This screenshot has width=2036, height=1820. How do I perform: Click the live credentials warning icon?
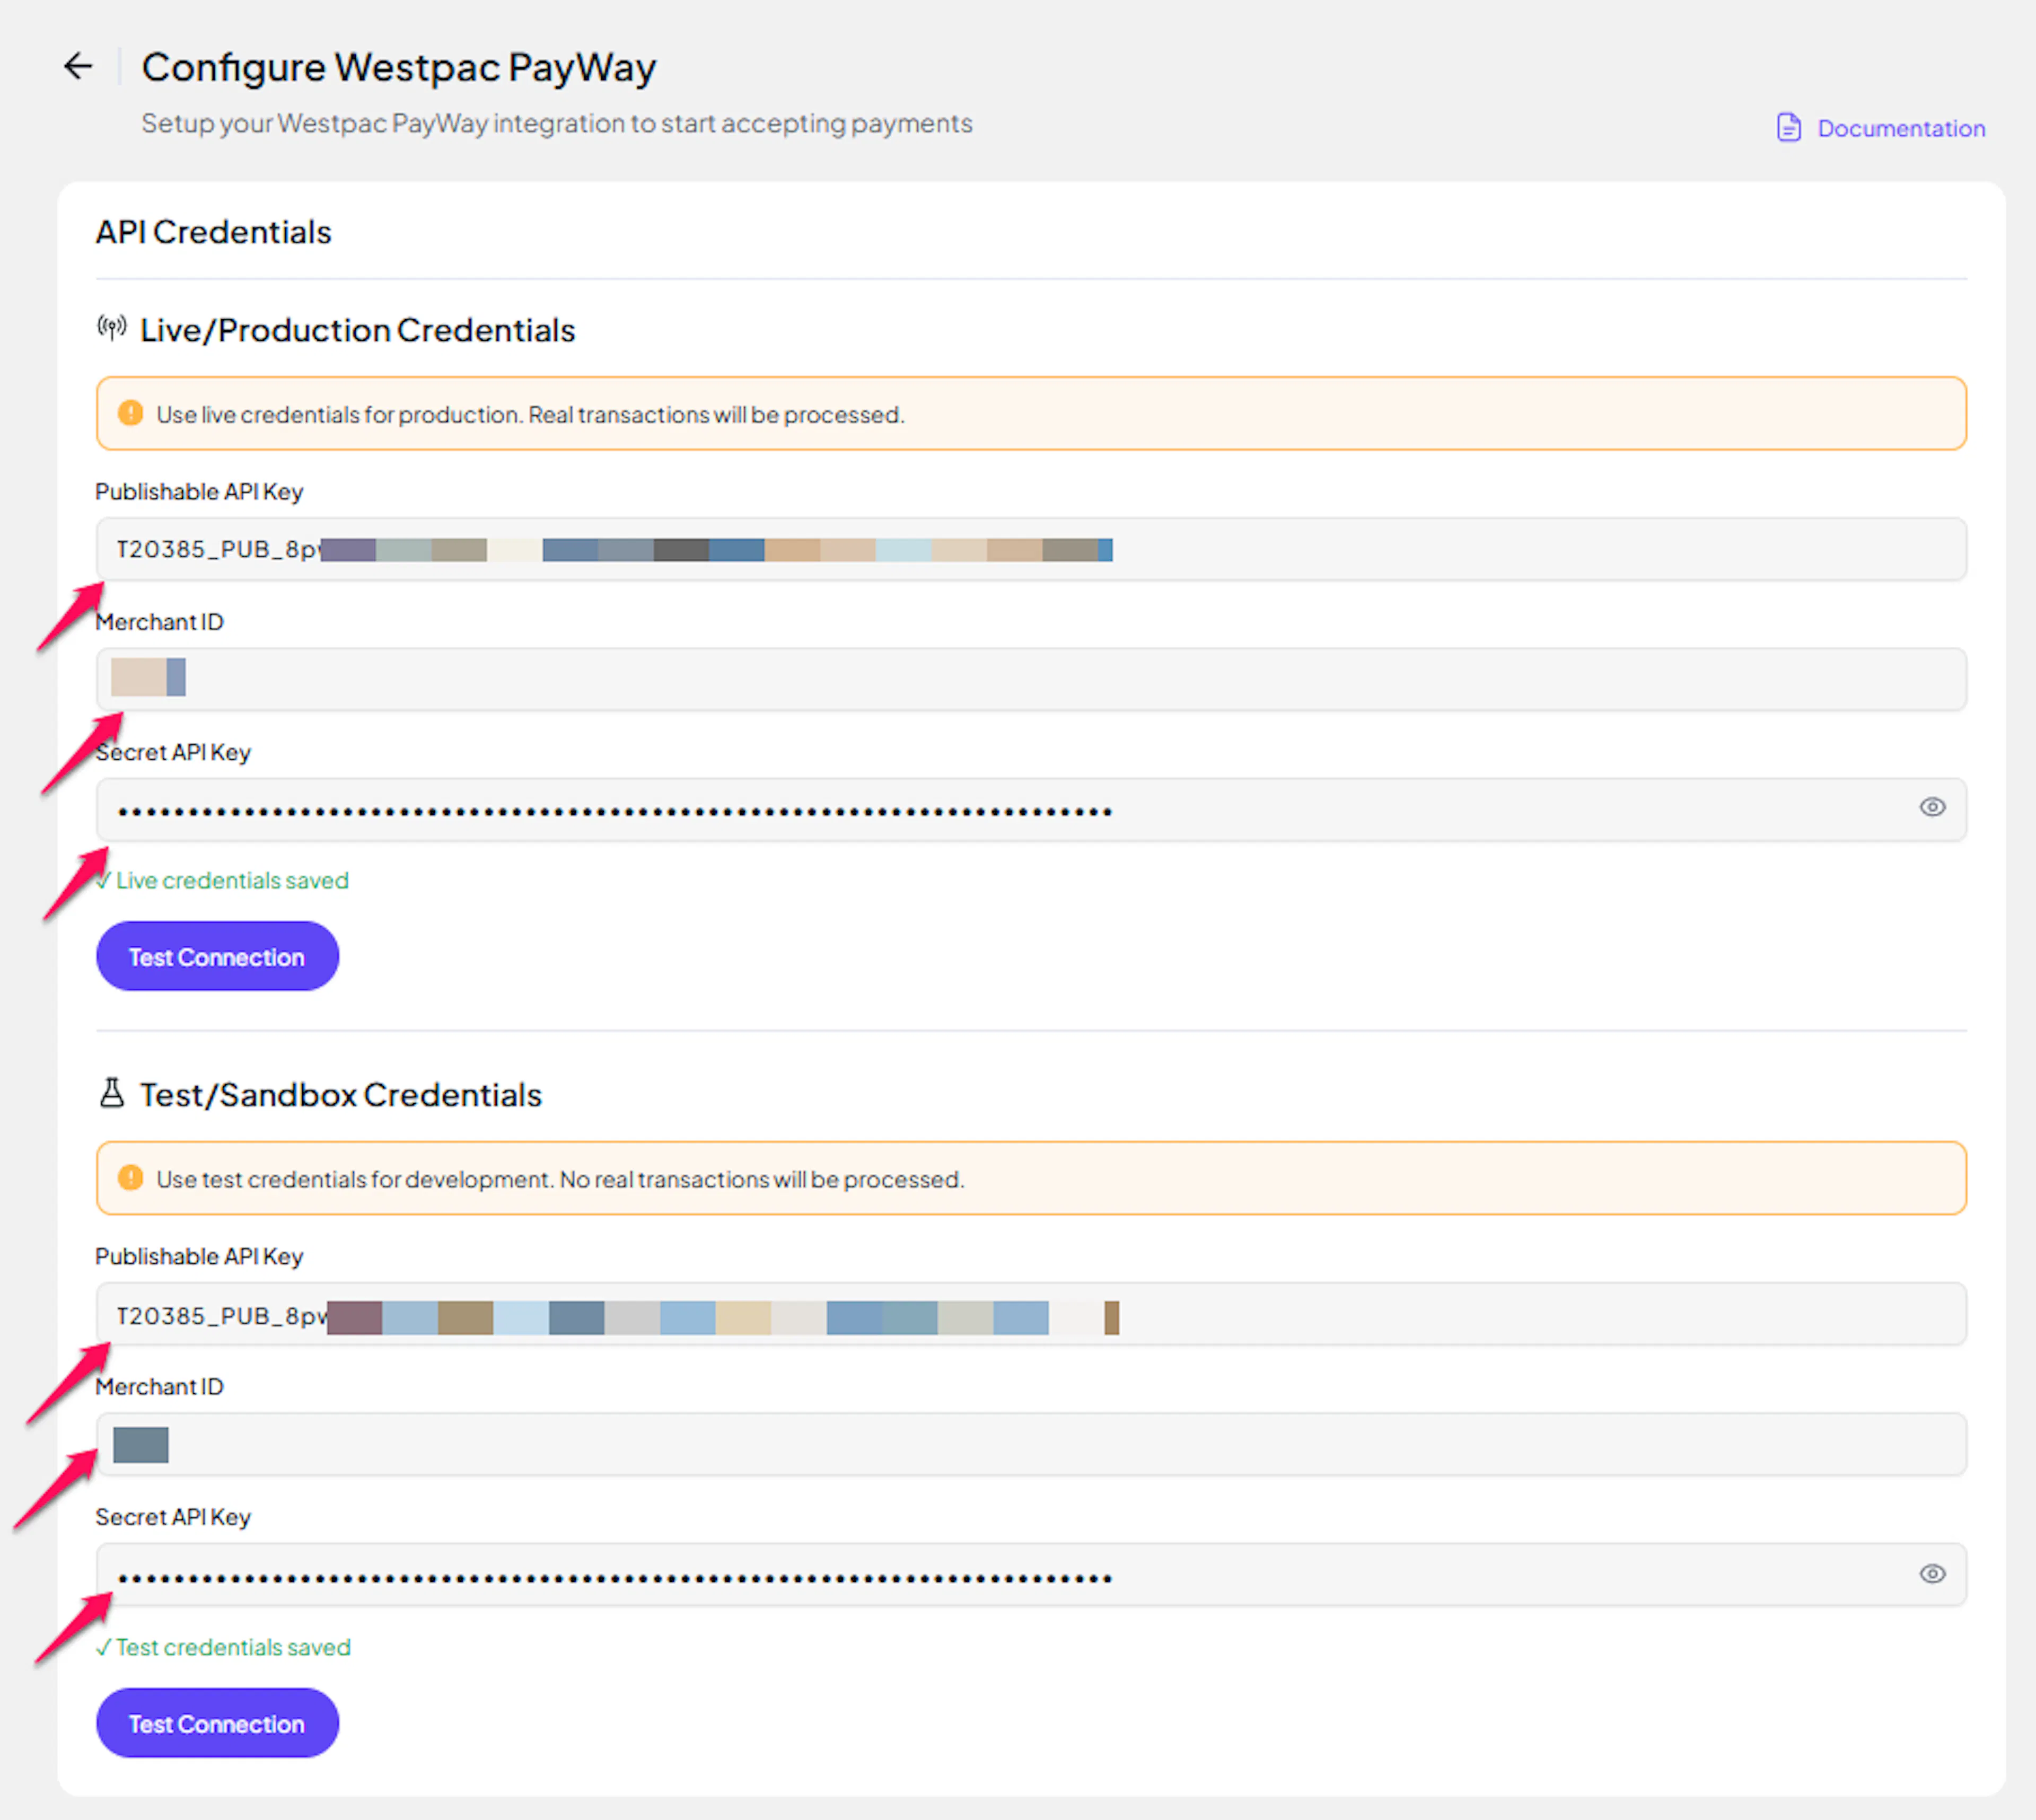click(130, 413)
